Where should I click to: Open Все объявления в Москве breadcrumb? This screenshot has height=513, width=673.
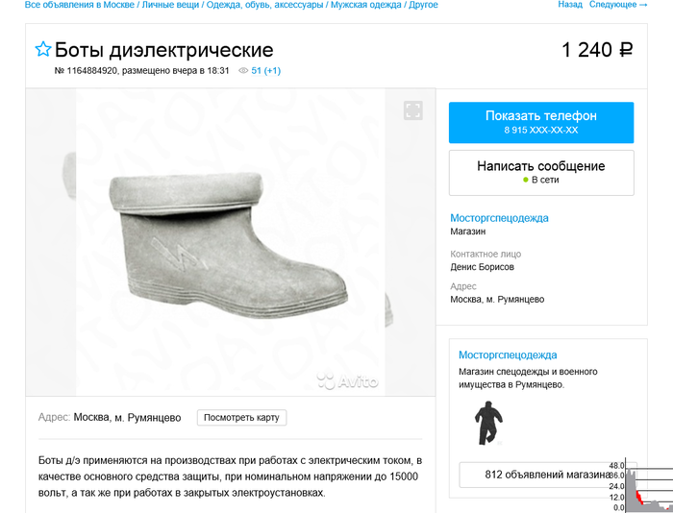click(80, 5)
